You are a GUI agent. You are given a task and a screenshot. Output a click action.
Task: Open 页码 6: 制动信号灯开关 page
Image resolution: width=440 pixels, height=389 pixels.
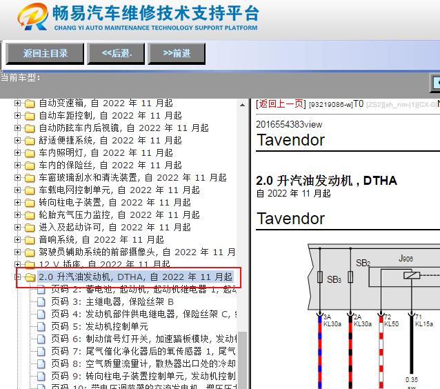tap(143, 339)
